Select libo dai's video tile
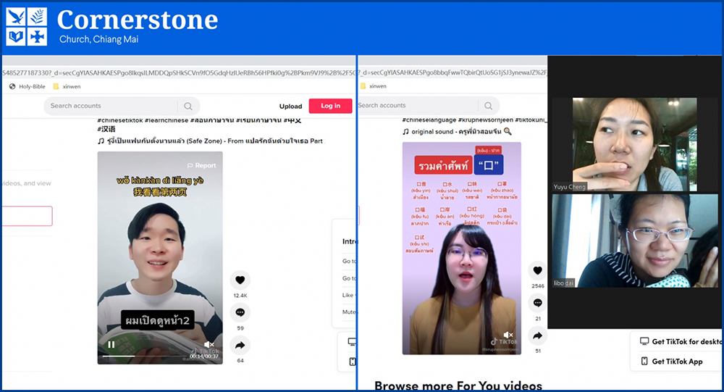This screenshot has height=392, width=724. pyautogui.click(x=635, y=241)
